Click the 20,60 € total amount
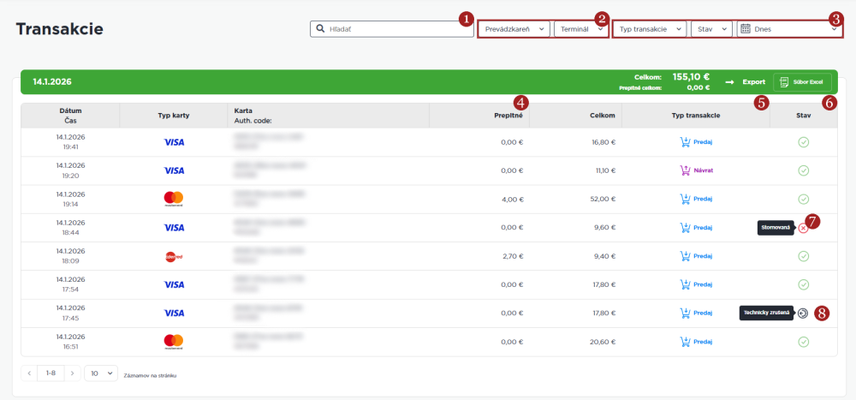 pos(602,342)
